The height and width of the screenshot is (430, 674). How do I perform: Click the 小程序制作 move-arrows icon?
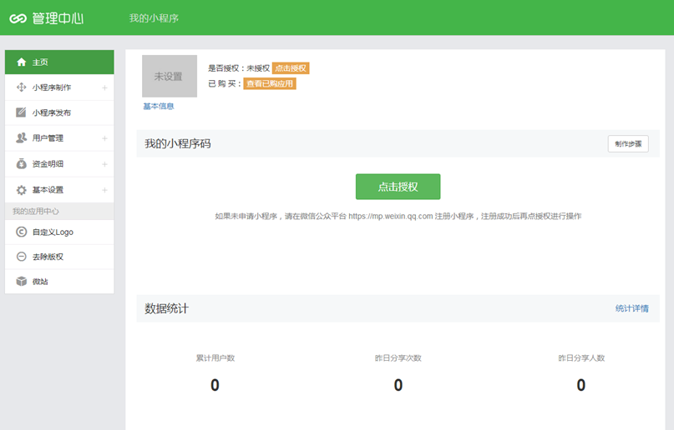tap(21, 87)
